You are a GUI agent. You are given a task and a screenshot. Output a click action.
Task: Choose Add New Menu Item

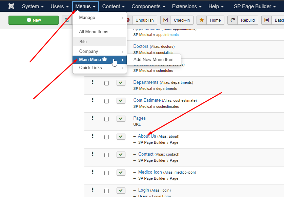coord(154,59)
